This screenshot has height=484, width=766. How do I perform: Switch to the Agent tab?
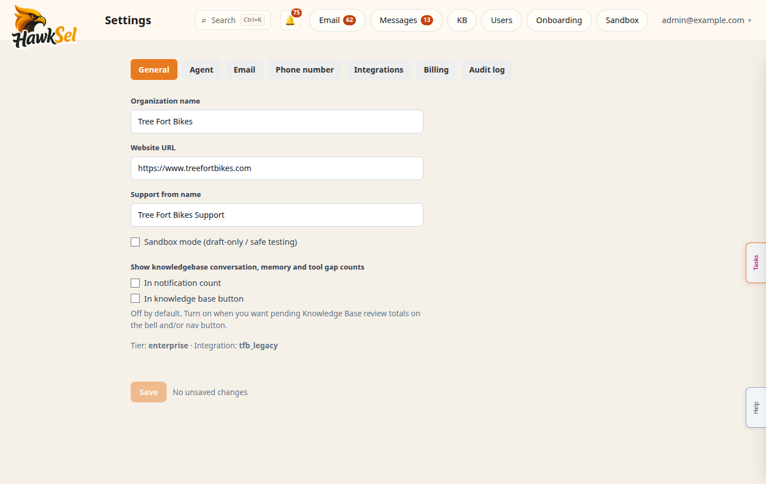[202, 70]
